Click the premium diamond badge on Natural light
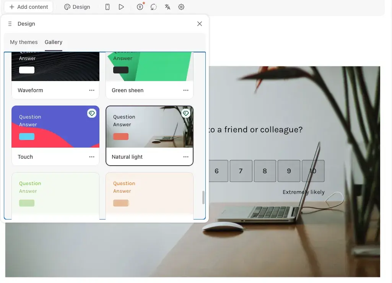392x283 pixels. 186,113
